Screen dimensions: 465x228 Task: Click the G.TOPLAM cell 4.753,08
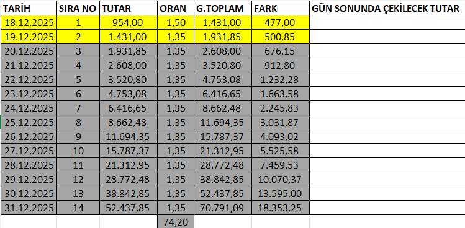pos(223,79)
